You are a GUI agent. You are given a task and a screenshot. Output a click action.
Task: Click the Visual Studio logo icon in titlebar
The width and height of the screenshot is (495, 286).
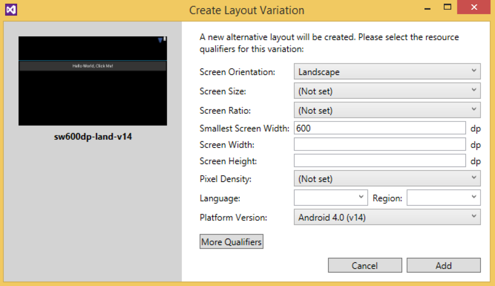[x=11, y=10]
